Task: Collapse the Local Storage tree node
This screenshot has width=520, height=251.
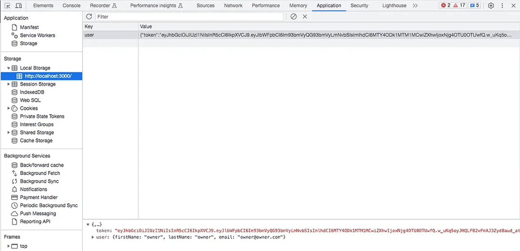Action: click(9, 68)
